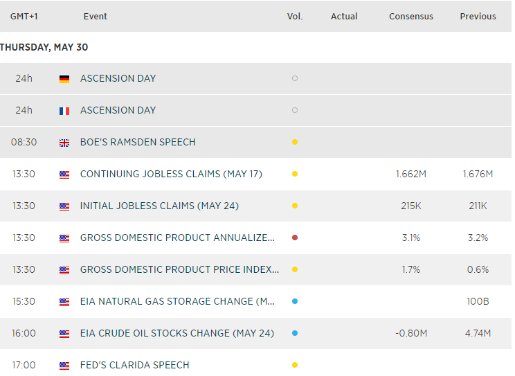Open the Fed's Clarida Speech event
515x376 pixels.
(x=134, y=366)
